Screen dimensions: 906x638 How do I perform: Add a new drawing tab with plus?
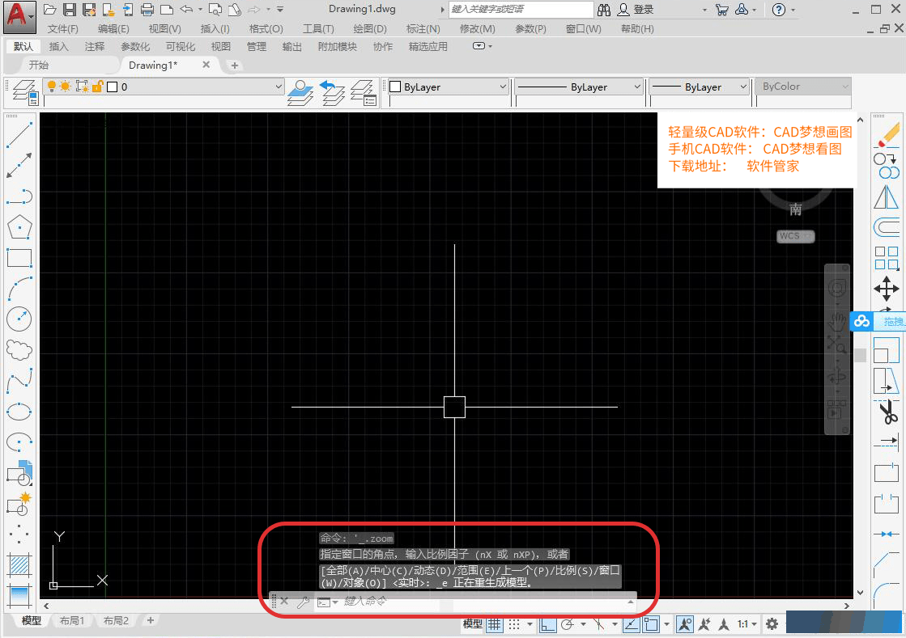coord(235,65)
